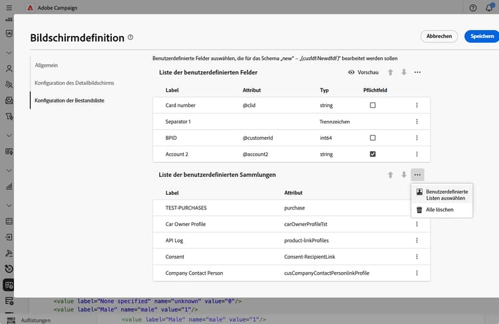Open row menu for Card number
This screenshot has width=499, height=324.
pyautogui.click(x=417, y=105)
